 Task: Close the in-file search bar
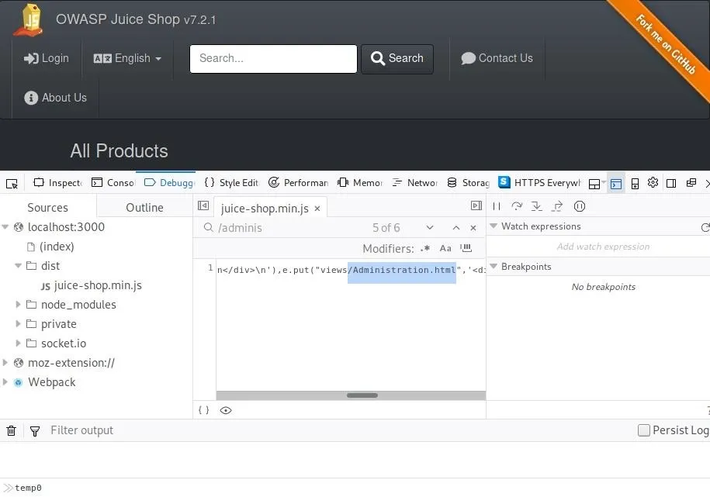pyautogui.click(x=473, y=228)
